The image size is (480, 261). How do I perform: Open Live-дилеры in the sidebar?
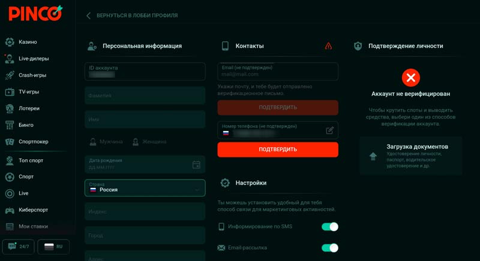point(33,59)
